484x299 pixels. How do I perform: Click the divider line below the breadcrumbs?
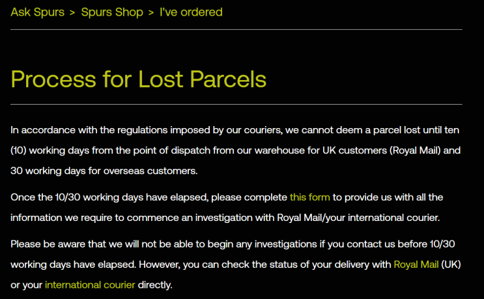(x=236, y=30)
